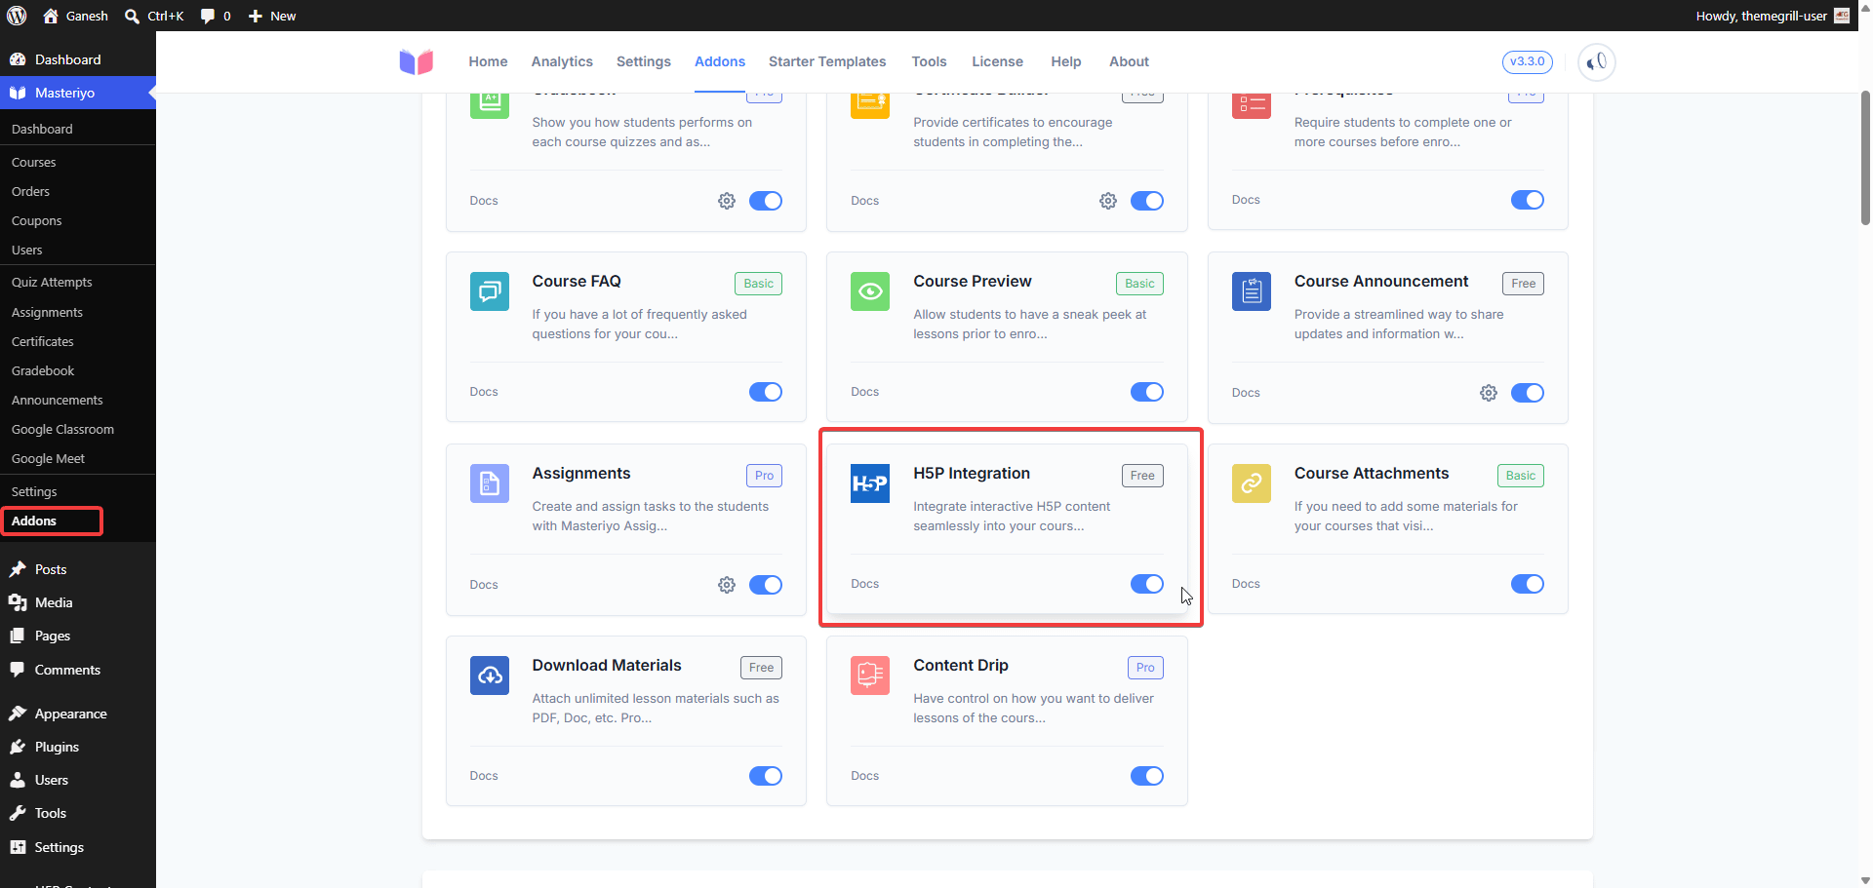Click the Dashboard gauge icon in sidebar

pos(18,59)
